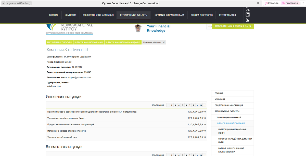306x156 pixels.
Task: Click the license date 04.03.2017
Action: [77, 67]
